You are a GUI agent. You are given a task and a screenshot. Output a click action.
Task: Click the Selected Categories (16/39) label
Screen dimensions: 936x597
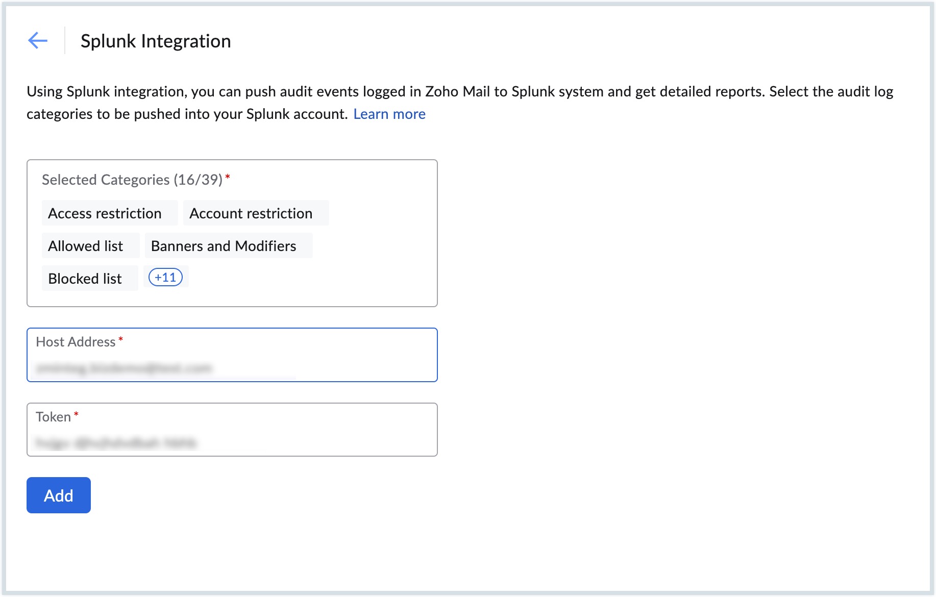133,179
